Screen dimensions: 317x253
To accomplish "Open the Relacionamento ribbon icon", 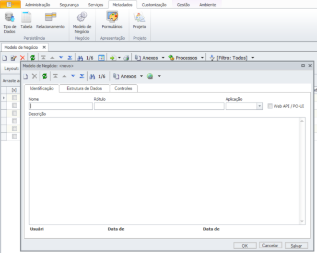I will click(50, 20).
